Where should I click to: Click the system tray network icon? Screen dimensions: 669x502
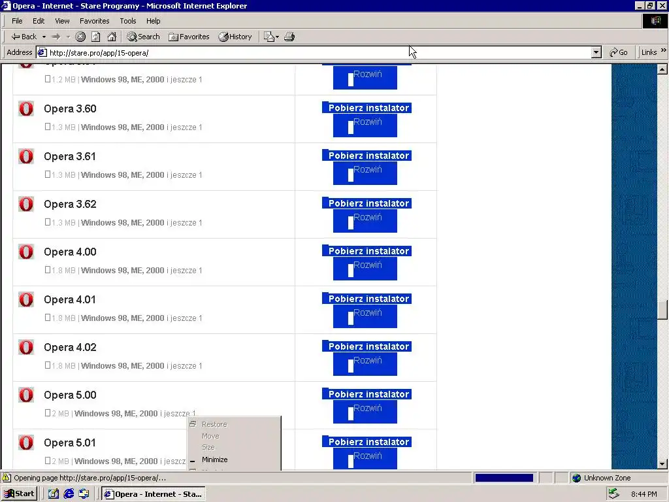(613, 494)
